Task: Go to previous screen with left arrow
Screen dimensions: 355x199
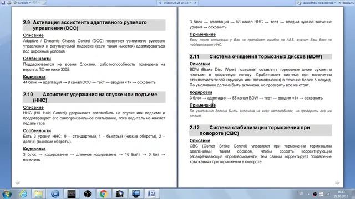Action: 160,3
